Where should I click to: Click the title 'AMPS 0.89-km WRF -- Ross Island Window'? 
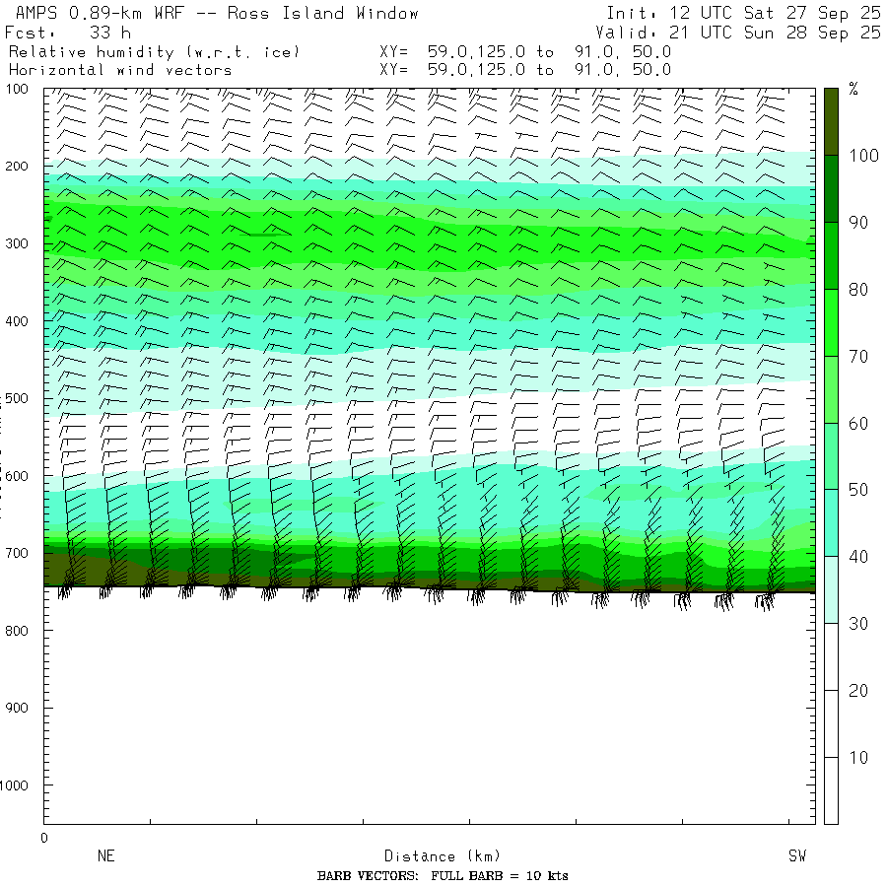[x=217, y=13]
